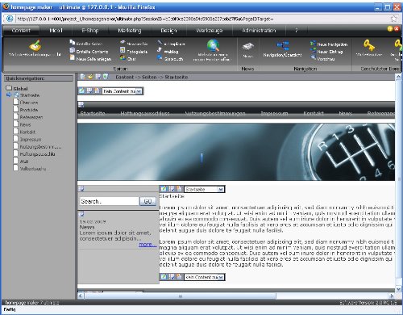
Task: Select Volltextsuche in the Quicknavigation tree
Action: 33,169
